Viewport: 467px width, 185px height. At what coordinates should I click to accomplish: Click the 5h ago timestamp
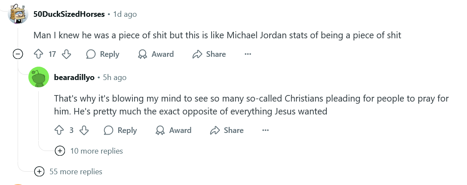click(x=115, y=77)
